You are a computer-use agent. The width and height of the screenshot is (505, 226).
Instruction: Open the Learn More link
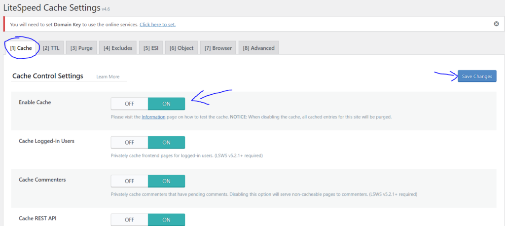(108, 76)
